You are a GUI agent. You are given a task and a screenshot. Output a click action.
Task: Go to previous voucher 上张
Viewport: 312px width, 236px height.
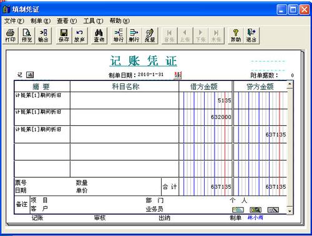coord(185,35)
